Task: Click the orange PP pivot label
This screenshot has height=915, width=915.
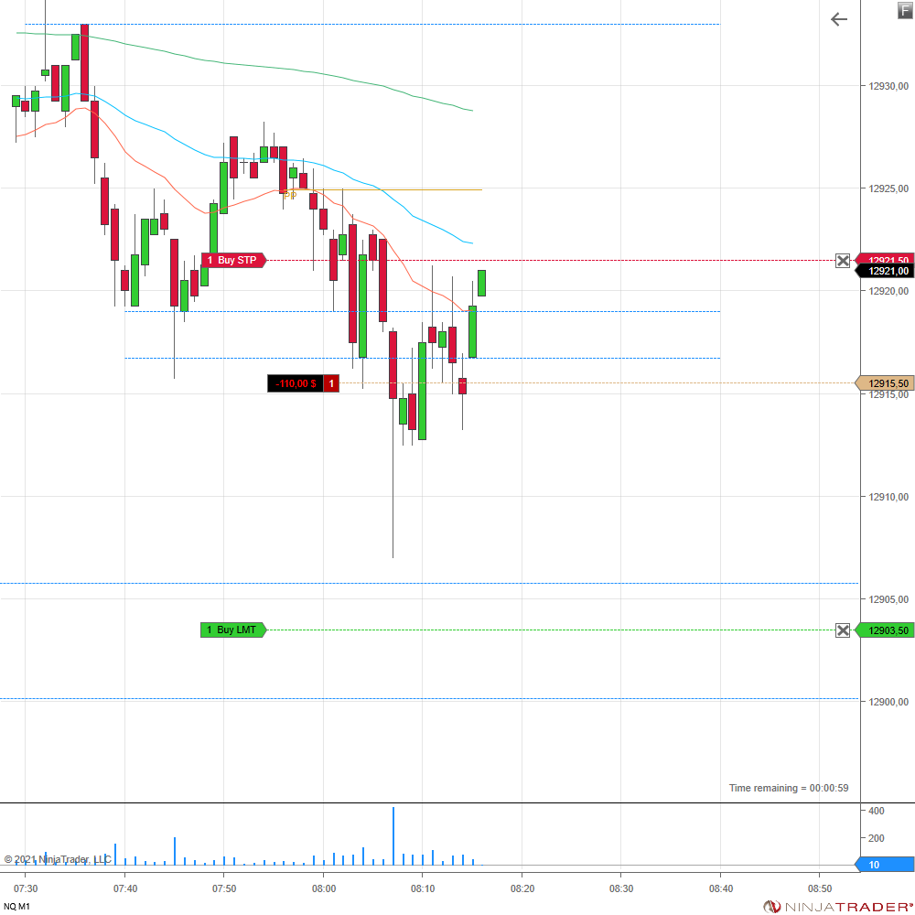Action: [289, 195]
